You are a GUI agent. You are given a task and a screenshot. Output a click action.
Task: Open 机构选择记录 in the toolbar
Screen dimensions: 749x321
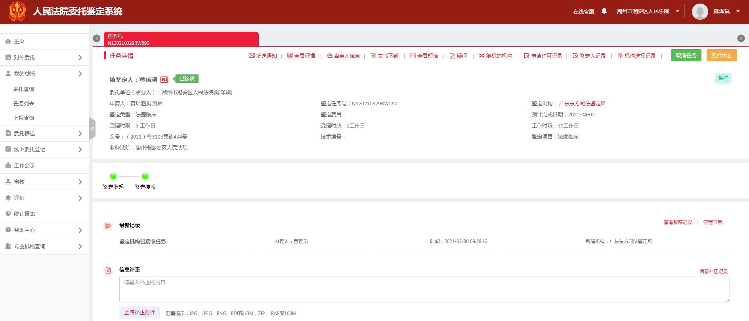tap(637, 56)
